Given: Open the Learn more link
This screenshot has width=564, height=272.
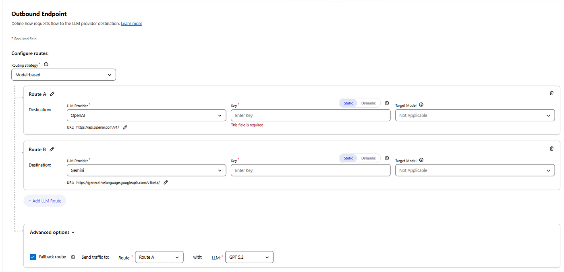Looking at the screenshot, I should click(131, 24).
